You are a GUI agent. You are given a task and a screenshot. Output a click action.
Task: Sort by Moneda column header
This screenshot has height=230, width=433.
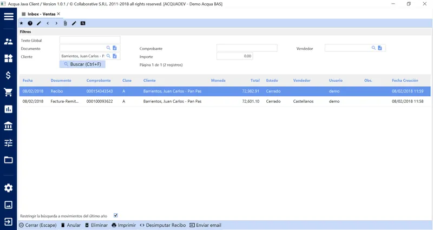click(218, 80)
